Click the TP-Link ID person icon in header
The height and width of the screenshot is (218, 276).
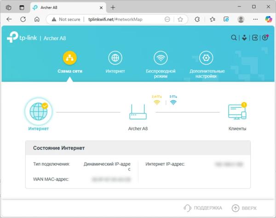pos(244,38)
